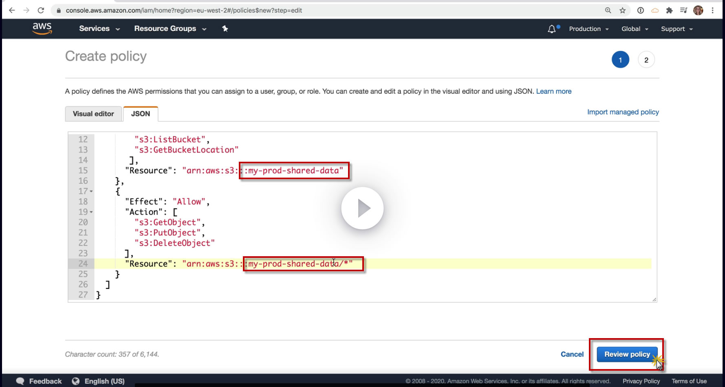The image size is (725, 387).
Task: Bookmark this page with the star icon
Action: point(622,11)
